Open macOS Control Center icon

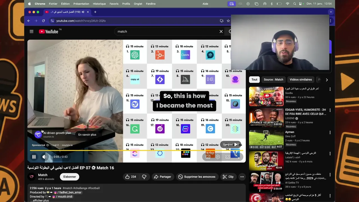point(301,4)
